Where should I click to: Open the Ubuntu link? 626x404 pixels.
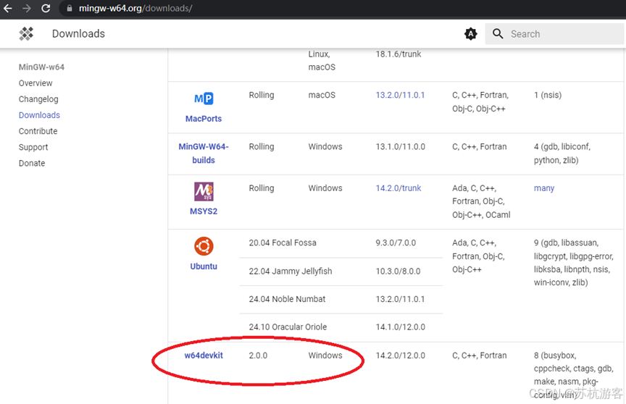(204, 266)
